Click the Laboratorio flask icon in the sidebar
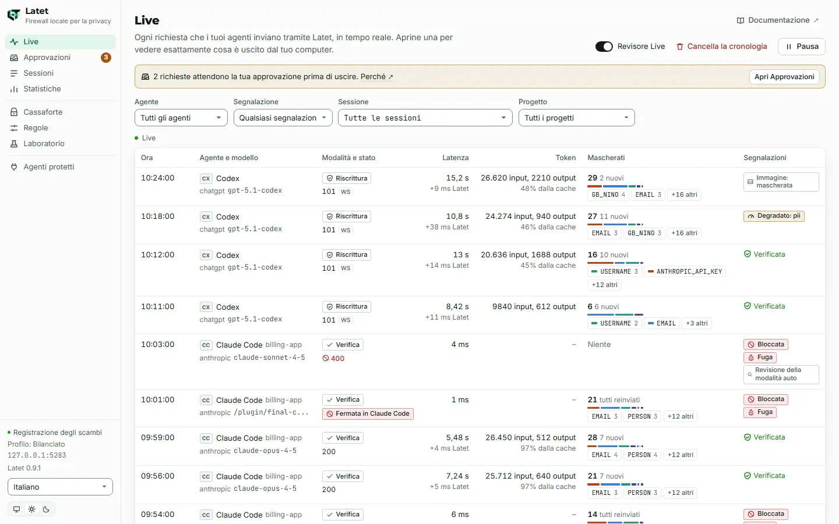The image size is (839, 524). tap(14, 144)
